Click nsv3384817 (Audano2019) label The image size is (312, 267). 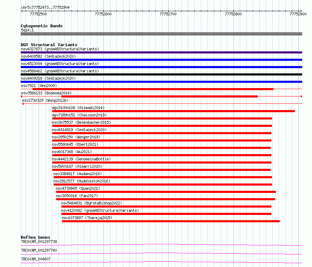pyautogui.click(x=77, y=174)
